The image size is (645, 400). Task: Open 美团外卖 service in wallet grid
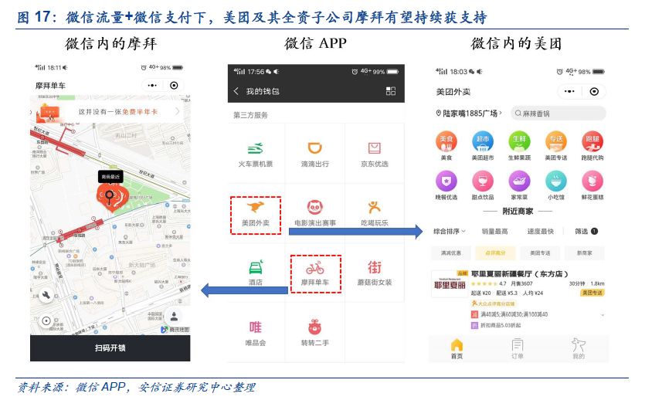click(x=256, y=215)
